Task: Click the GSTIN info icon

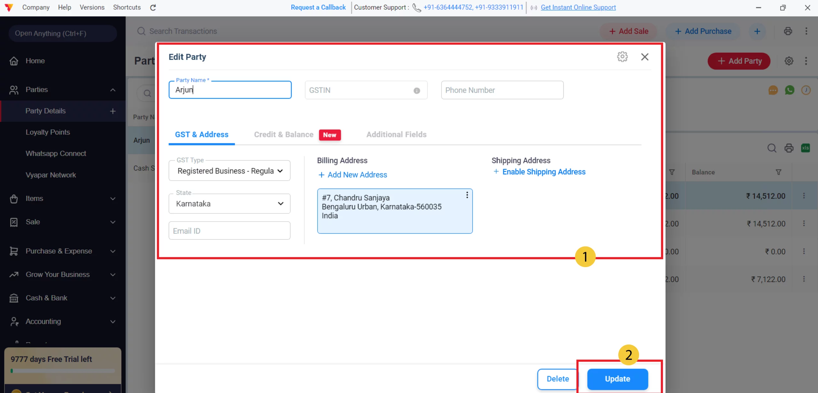Action: [x=416, y=91]
